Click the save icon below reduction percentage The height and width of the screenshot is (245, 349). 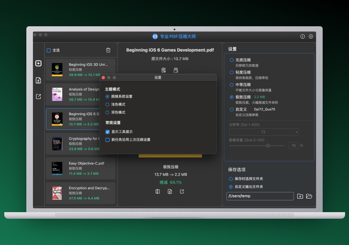170,191
